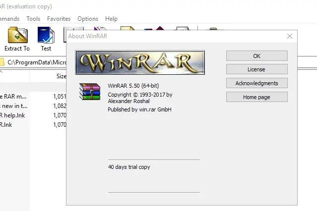Image resolution: width=317 pixels, height=211 pixels.
Task: Open the Tools menu
Action: click(33, 19)
